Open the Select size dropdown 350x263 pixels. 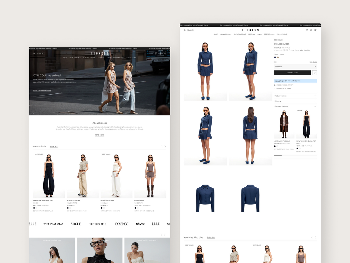[295, 66]
